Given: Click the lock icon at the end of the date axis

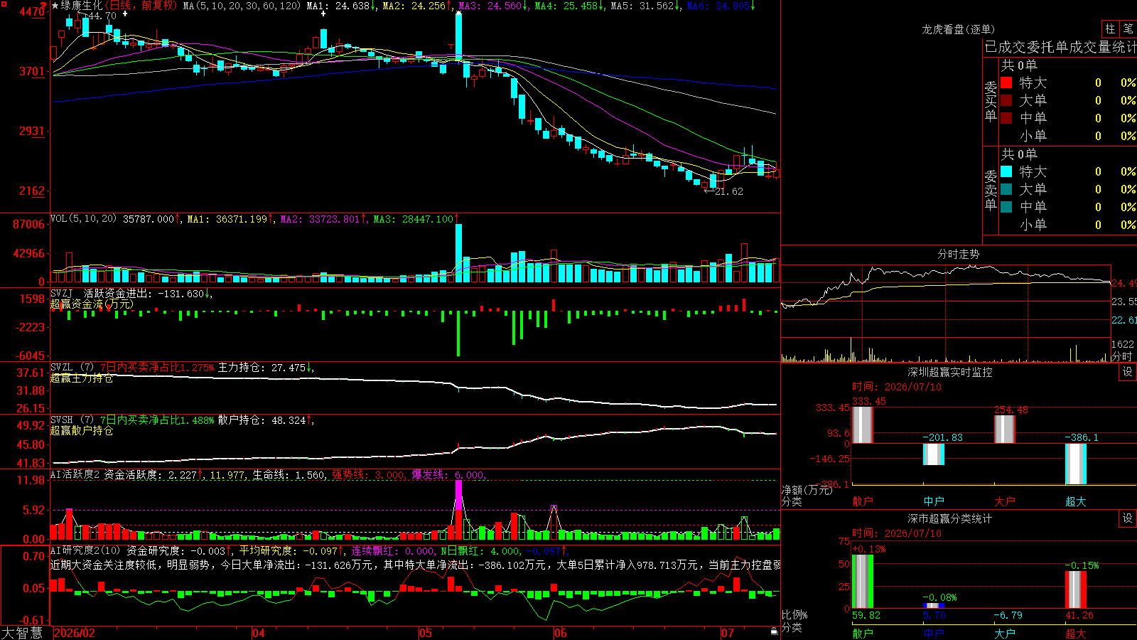Looking at the screenshot, I should coord(775,631).
